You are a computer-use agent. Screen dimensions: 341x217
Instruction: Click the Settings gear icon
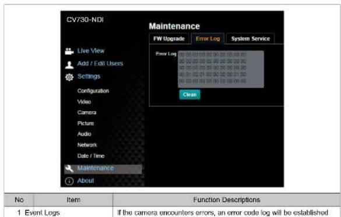[x=69, y=77]
